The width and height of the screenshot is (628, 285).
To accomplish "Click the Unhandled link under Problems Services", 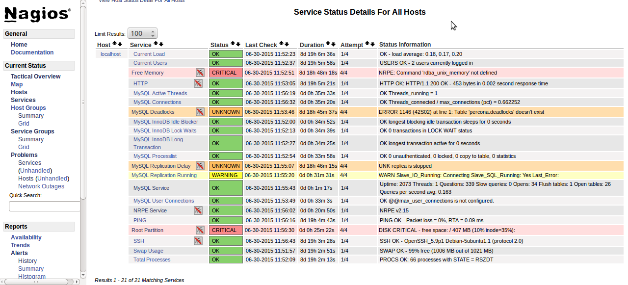I will pos(35,171).
